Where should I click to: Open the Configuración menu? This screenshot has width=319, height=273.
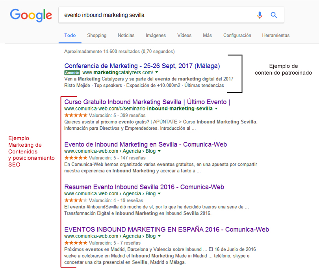pyautogui.click(x=237, y=36)
